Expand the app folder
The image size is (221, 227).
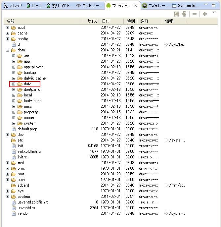pos(14,62)
